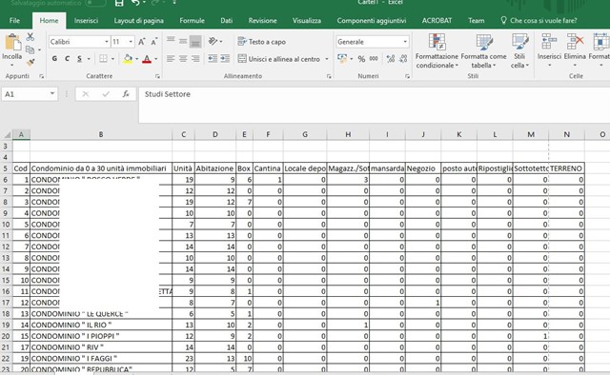
Task: Click the fill color bucket icon
Action: point(128,59)
